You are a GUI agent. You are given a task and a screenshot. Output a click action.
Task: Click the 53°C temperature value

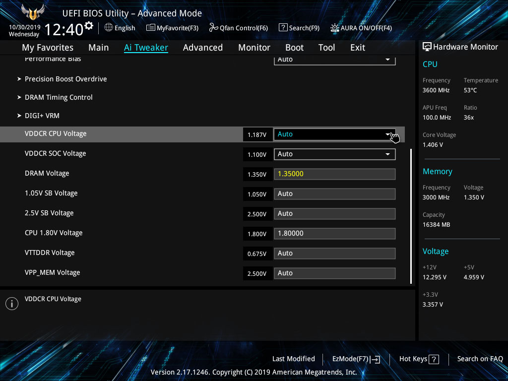coord(470,90)
